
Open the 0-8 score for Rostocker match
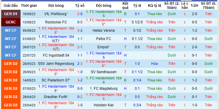[x=80, y=22]
